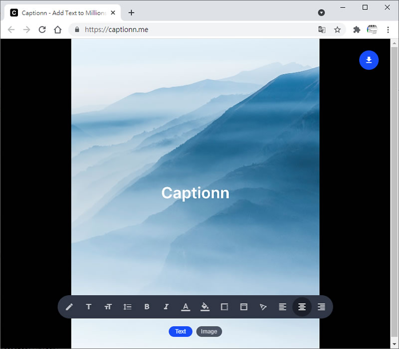Toggle italic formatting
Screen dimensions: 399x349
[x=166, y=307]
